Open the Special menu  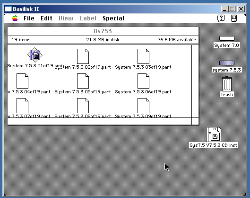tap(113, 18)
